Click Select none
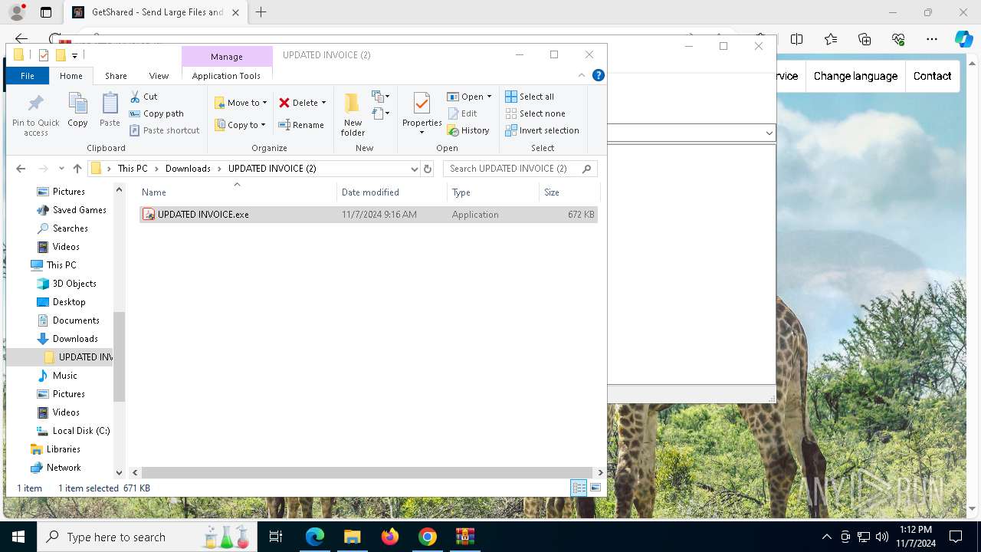Viewport: 981px width, 552px height. click(x=535, y=113)
